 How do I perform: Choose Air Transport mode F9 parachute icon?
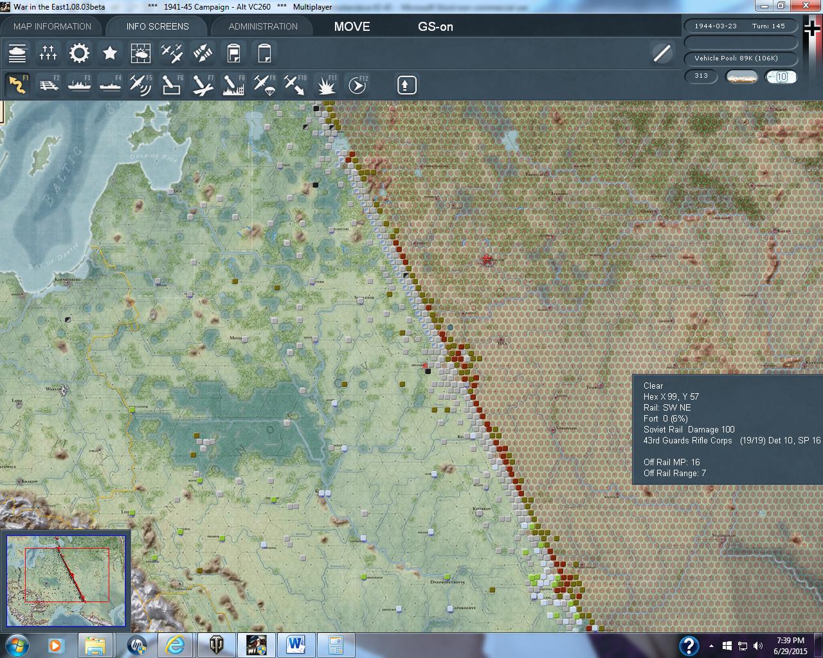click(264, 85)
